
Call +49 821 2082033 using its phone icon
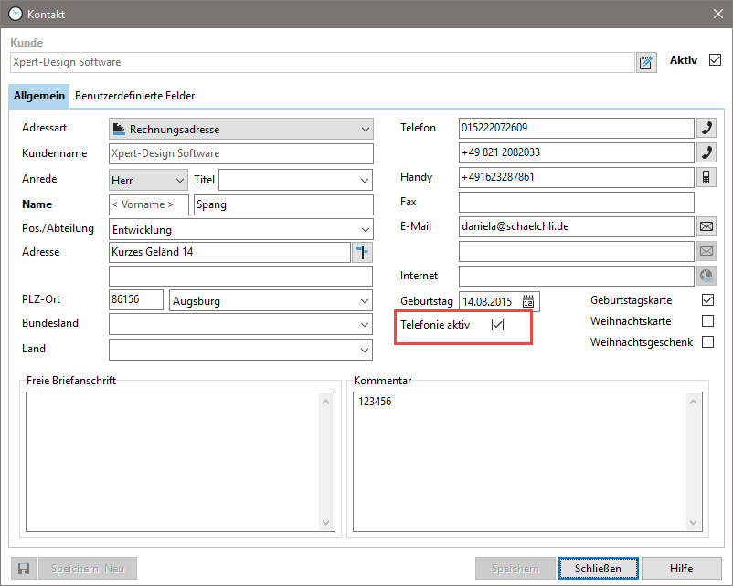[706, 152]
